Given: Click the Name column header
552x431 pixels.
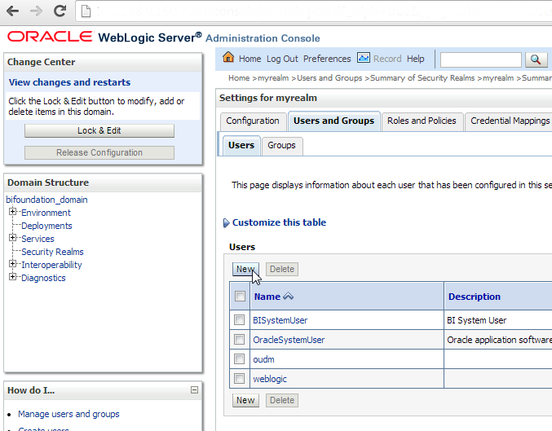Looking at the screenshot, I should [267, 297].
